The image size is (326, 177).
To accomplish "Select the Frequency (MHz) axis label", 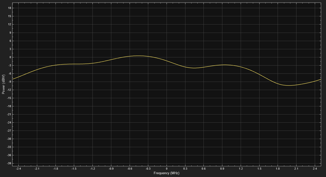I will pyautogui.click(x=167, y=173).
